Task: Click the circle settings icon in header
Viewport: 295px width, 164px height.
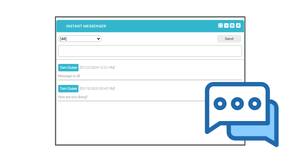Action: pyautogui.click(x=232, y=25)
